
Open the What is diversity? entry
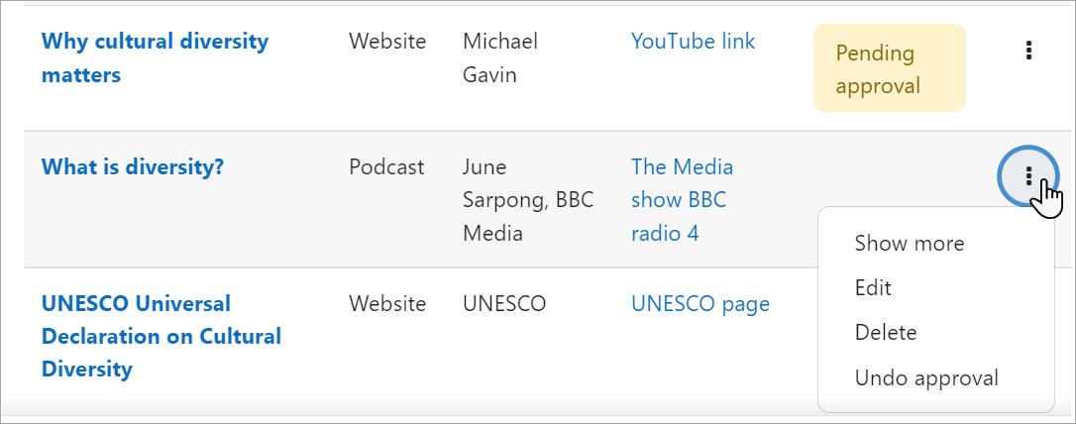click(133, 166)
